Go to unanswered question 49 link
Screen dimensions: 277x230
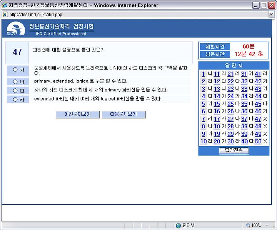click(x=258, y=134)
